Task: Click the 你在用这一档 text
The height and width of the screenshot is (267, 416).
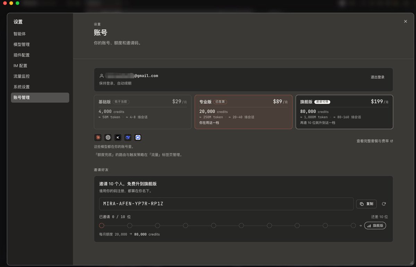Action: coord(209,123)
